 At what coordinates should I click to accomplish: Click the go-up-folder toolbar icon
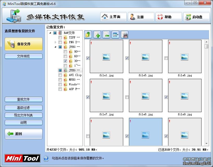(88, 35)
